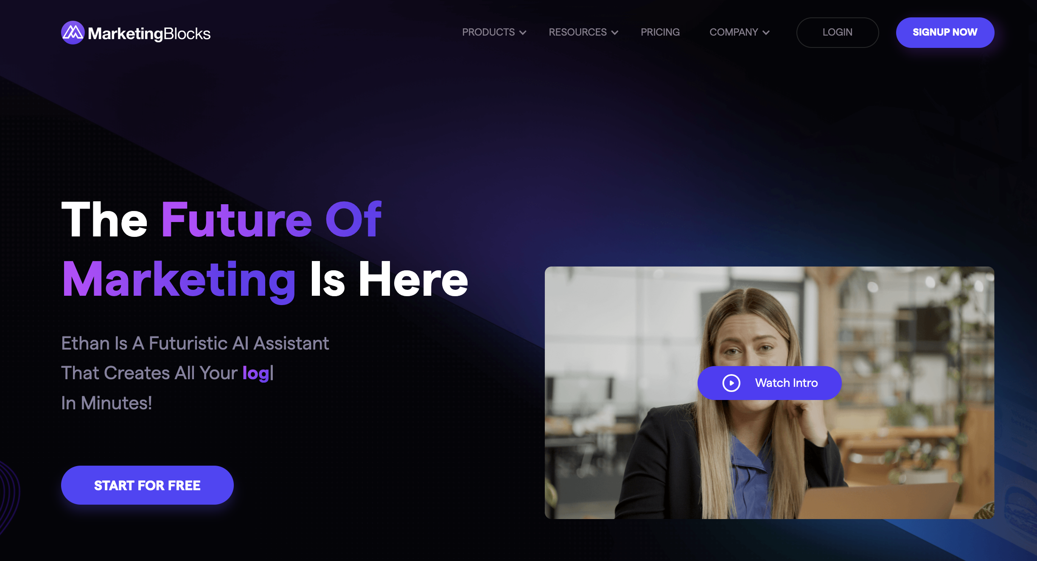
Task: Expand the chevron next to PRODUCTS
Action: [x=523, y=33]
